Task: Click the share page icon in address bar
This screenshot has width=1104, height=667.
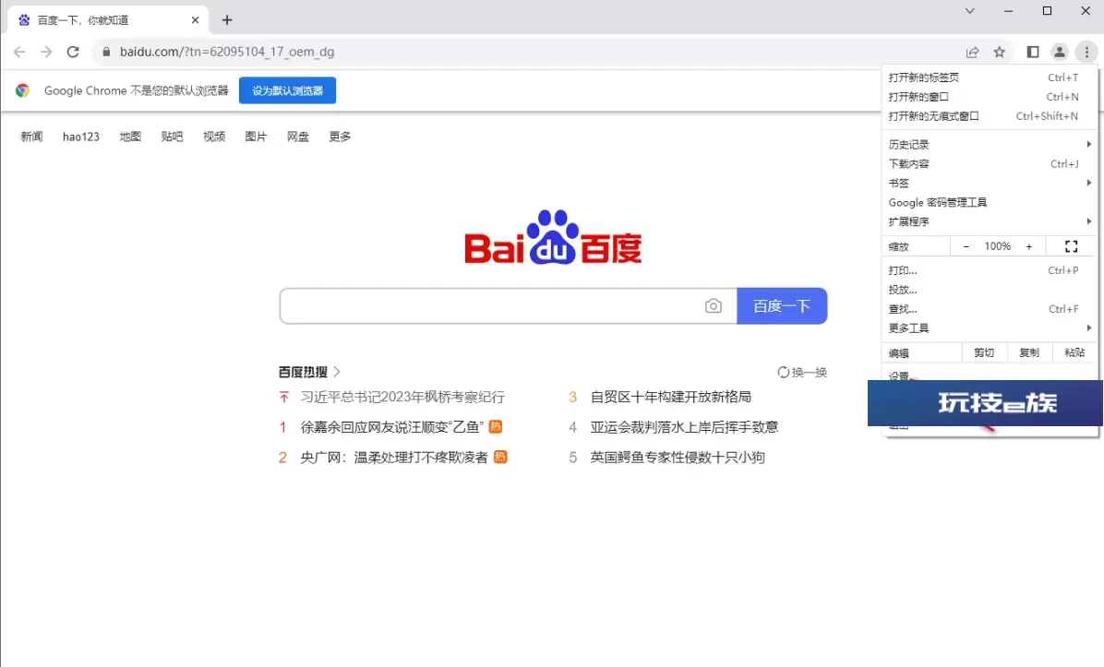Action: (972, 52)
